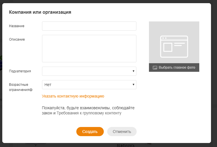Click the Описание field label
The image size is (217, 147).
17,39
